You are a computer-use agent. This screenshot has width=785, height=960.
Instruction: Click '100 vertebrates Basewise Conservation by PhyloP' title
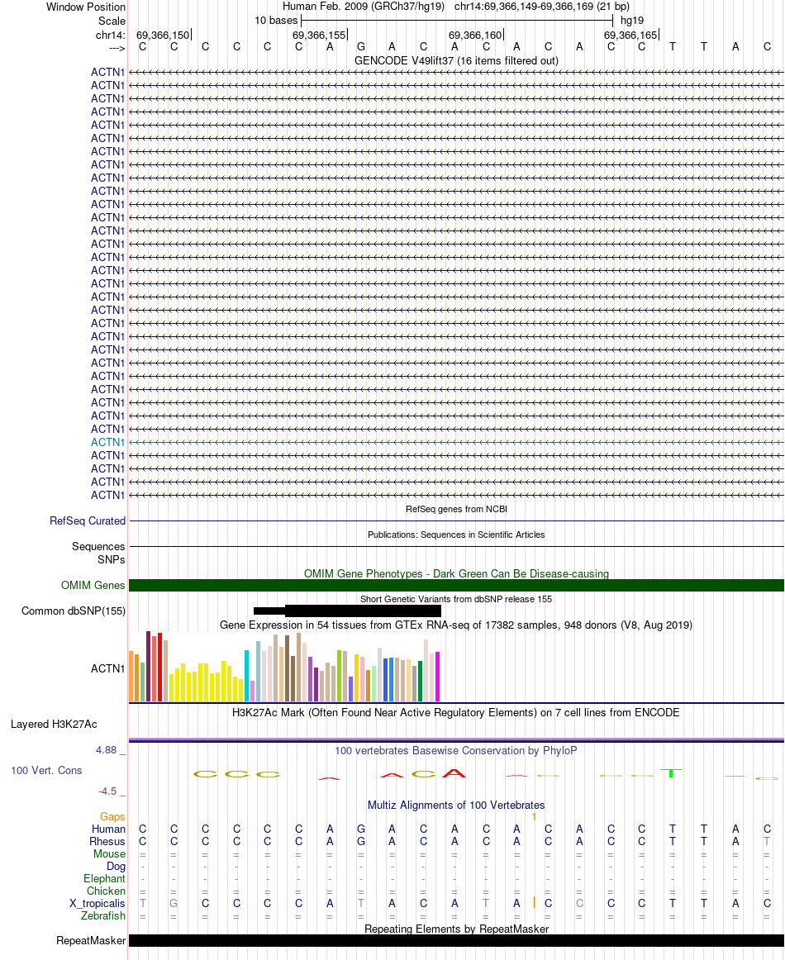[456, 751]
